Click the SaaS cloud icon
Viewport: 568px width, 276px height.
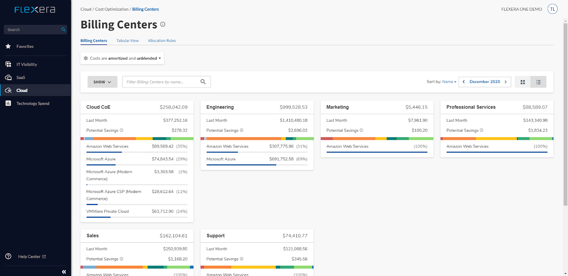point(8,77)
